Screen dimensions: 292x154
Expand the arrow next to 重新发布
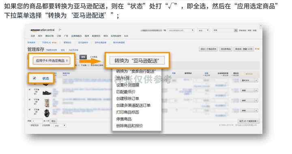coord(256,80)
